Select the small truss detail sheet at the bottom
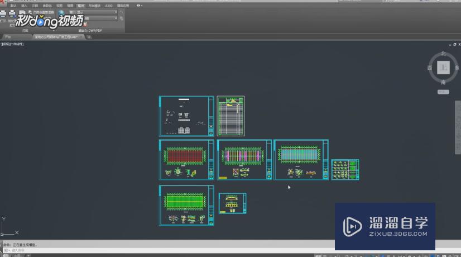Image resolution: width=461 pixels, height=257 pixels. pyautogui.click(x=233, y=203)
